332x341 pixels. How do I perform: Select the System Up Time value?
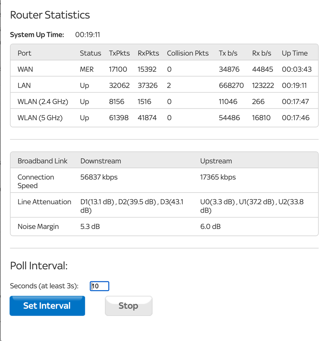click(87, 35)
